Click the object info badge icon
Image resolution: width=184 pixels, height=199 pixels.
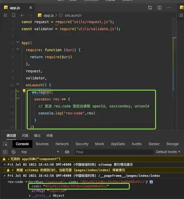[151, 182]
